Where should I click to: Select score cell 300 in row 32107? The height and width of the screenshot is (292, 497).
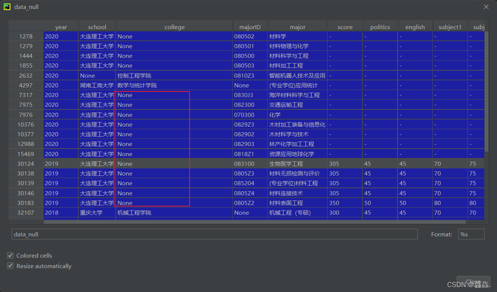tap(345, 212)
